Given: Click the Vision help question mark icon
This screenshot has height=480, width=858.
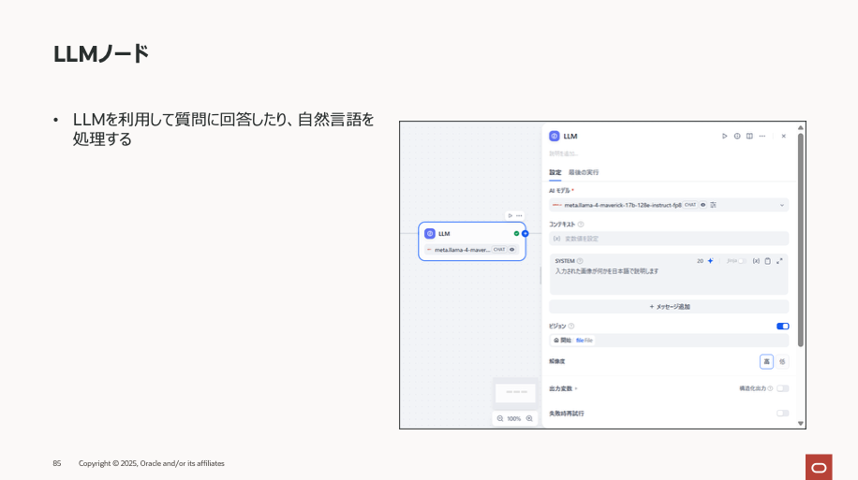Looking at the screenshot, I should tap(571, 326).
